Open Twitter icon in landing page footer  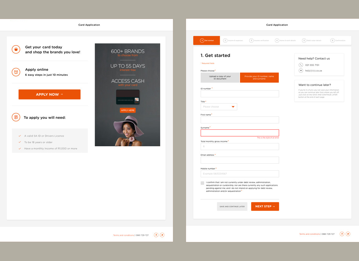pos(162,235)
